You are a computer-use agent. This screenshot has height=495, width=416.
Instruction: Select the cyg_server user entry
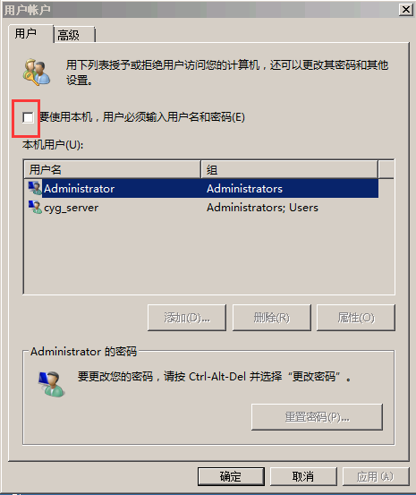(x=201, y=208)
